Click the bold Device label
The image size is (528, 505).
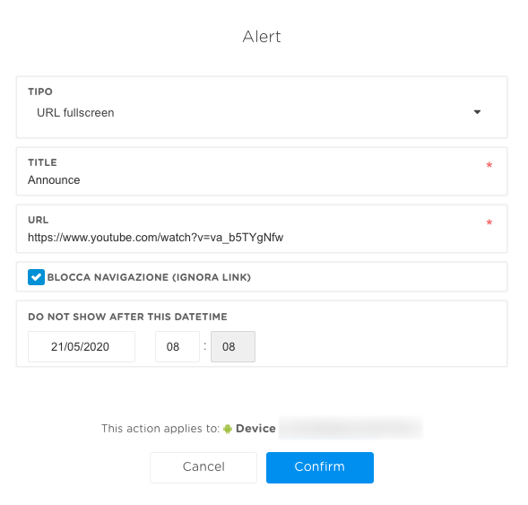tap(255, 429)
